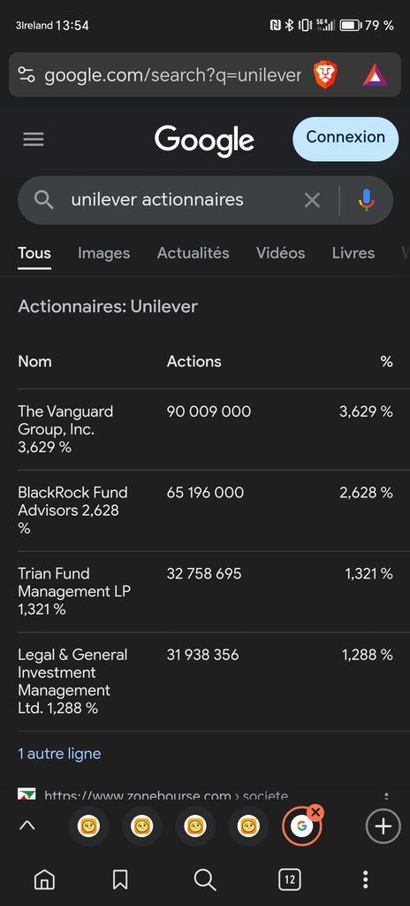The height and width of the screenshot is (906, 410).
Task: Open the zonebourse.com result link
Action: tap(166, 795)
